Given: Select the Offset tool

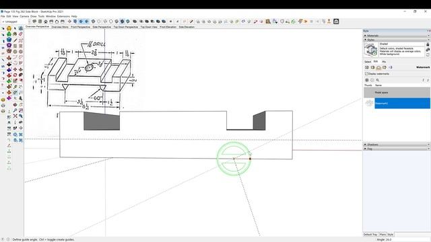Looking at the screenshot, I should point(21,81).
